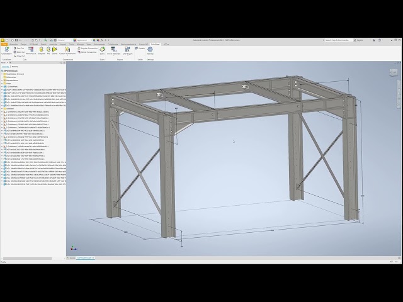This screenshot has height=302, width=403.
Task: Open SolidSteel Settings
Action: pos(150,50)
